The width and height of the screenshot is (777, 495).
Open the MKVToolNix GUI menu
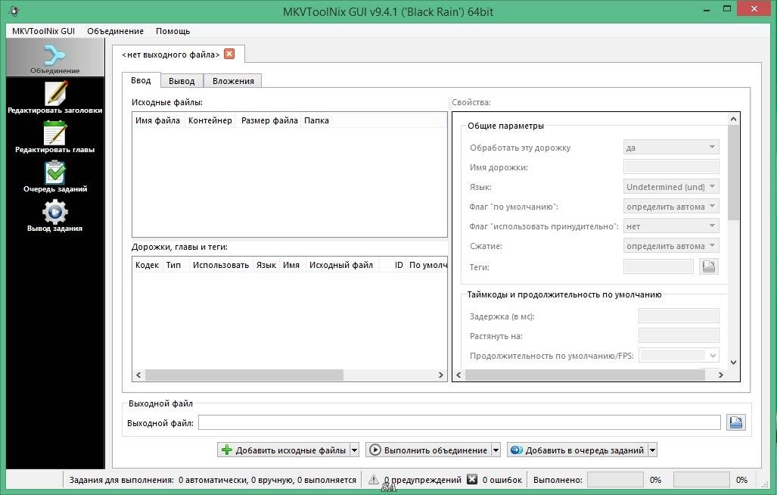coord(43,31)
